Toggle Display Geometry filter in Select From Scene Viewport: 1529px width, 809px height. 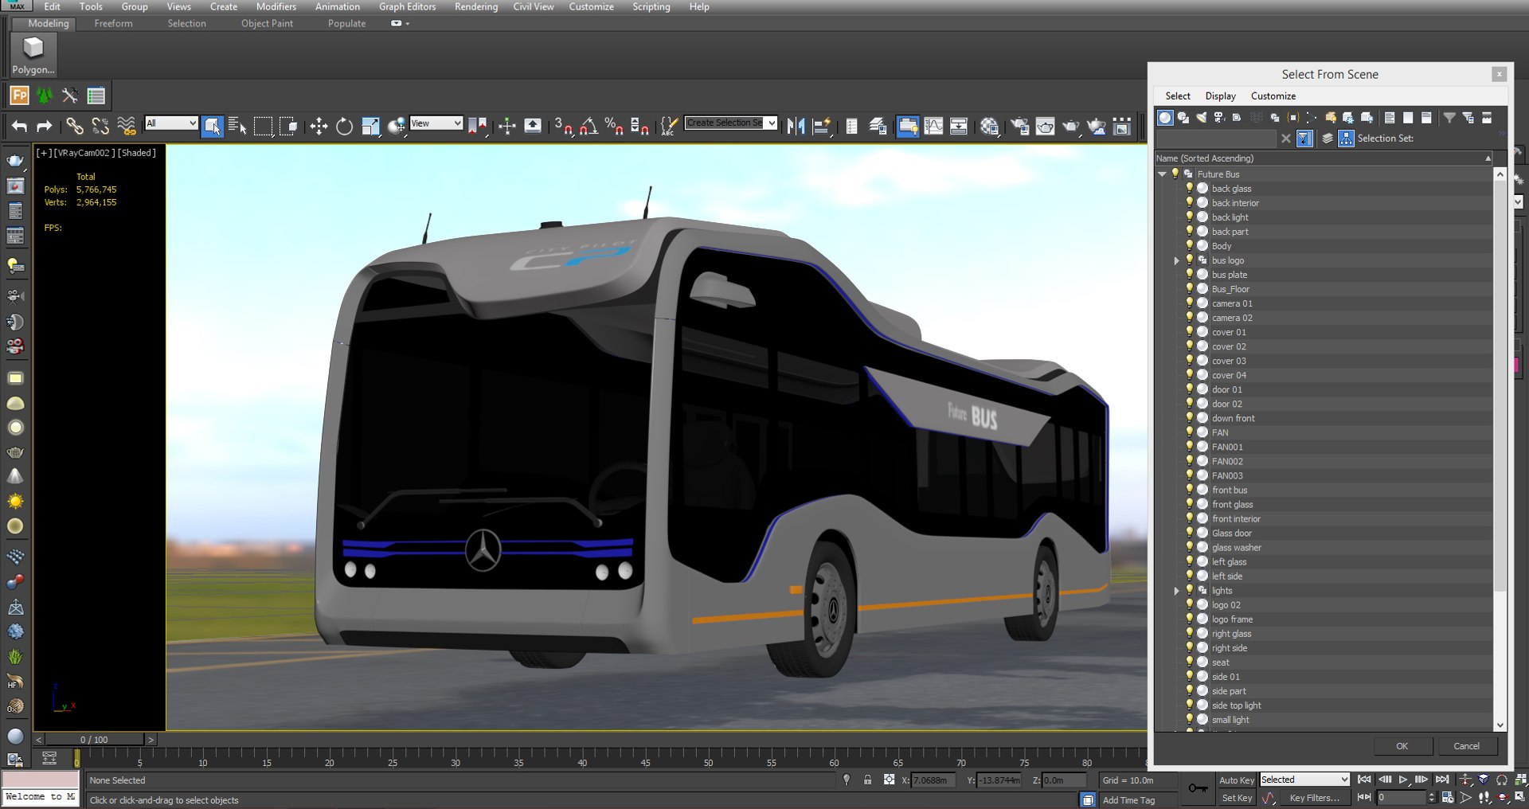(1165, 118)
